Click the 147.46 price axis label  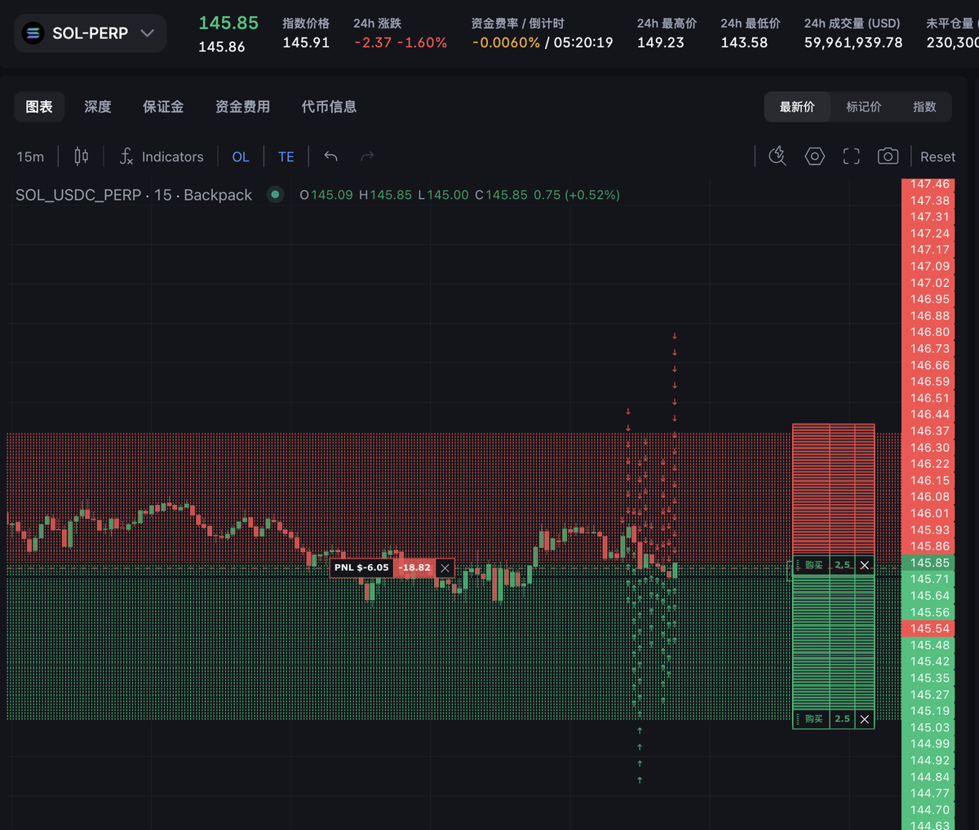tap(930, 184)
